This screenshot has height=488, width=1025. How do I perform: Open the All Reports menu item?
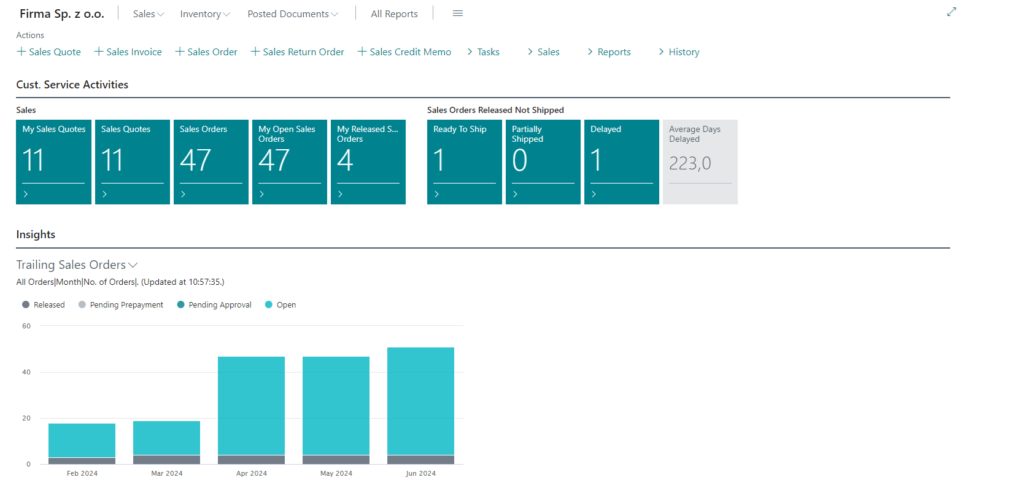pyautogui.click(x=394, y=14)
